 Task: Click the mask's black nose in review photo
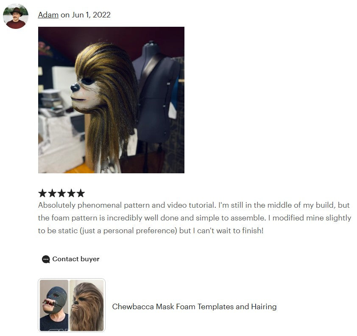(75, 88)
